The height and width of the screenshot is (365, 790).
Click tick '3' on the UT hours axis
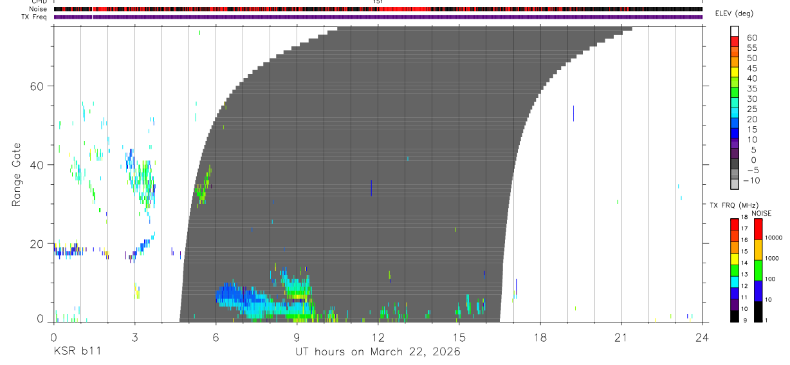pos(134,337)
